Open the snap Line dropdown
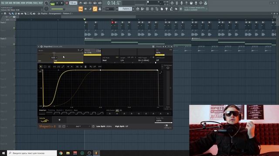The height and width of the screenshot is (156, 279). (x=110, y=9)
